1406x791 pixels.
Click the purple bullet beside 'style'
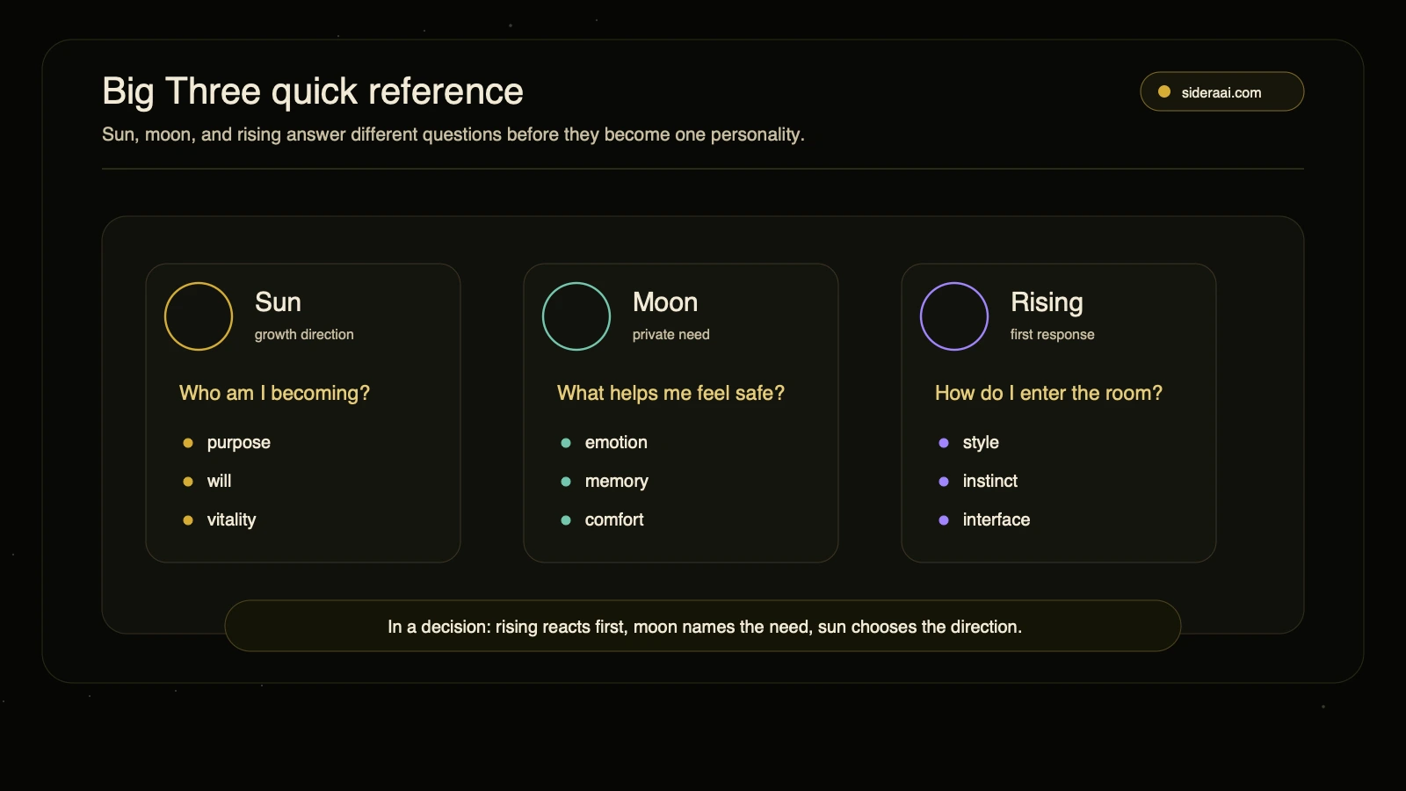[x=944, y=443]
